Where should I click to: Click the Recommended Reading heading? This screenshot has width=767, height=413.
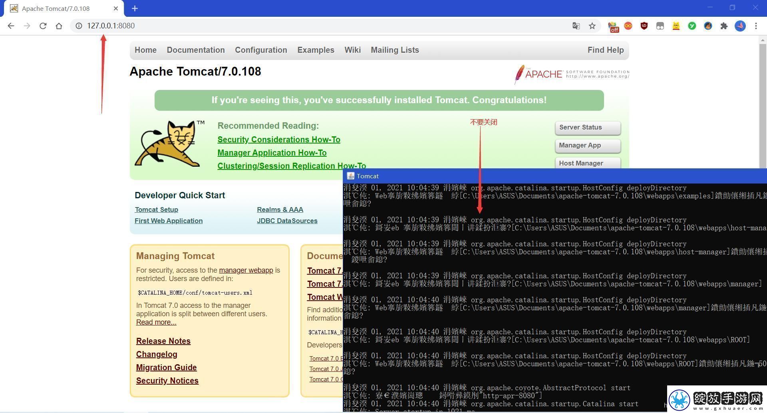click(268, 126)
